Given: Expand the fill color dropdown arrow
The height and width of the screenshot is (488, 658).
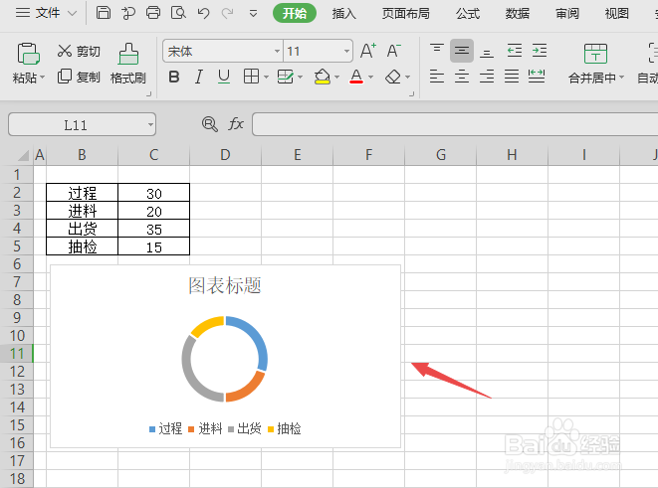Looking at the screenshot, I should click(x=336, y=78).
